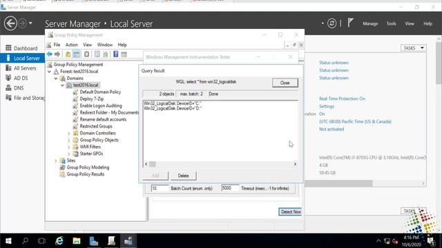442x248 pixels.
Task: Click the Help icon in GPMC toolbar
Action: (x=115, y=54)
